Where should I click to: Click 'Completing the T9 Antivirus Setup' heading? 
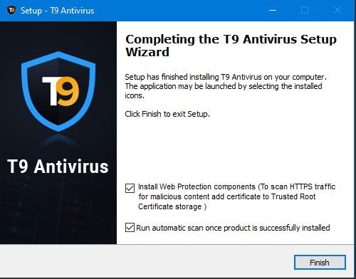click(x=231, y=40)
